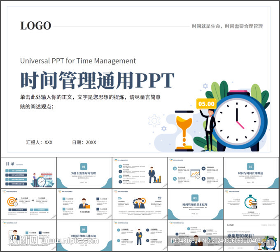
Task: Click the reporter field '汇报人：XXX'
Action: pos(39,142)
